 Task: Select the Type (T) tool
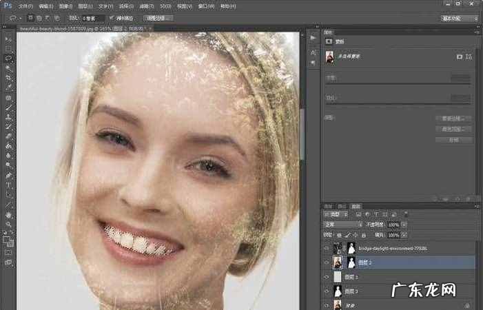(x=8, y=185)
